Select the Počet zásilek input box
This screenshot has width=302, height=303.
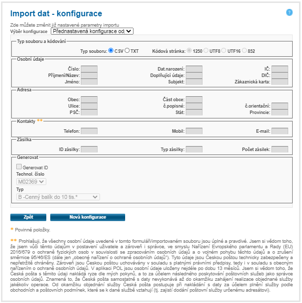coord(280,149)
